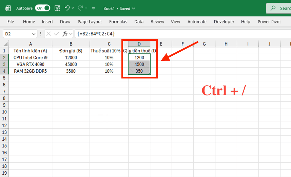
Task: Click the 10% cell in the CPU row
Action: [x=109, y=57]
